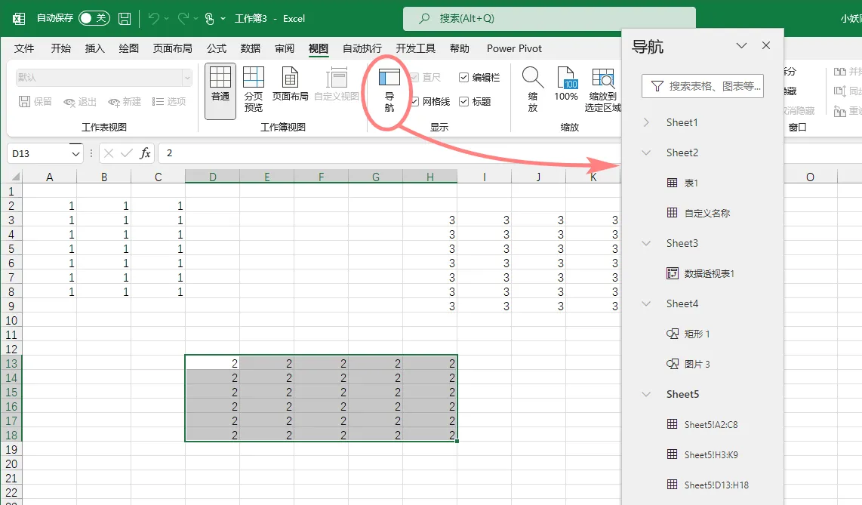Select 表1 table in navigation pane
Image resolution: width=862 pixels, height=505 pixels.
click(x=682, y=183)
